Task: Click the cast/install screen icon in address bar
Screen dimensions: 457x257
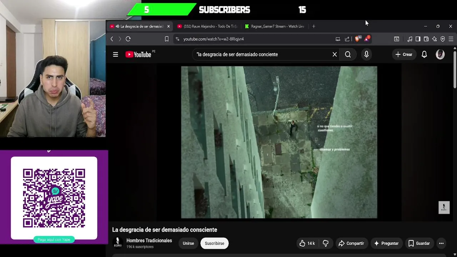Action: point(338,39)
